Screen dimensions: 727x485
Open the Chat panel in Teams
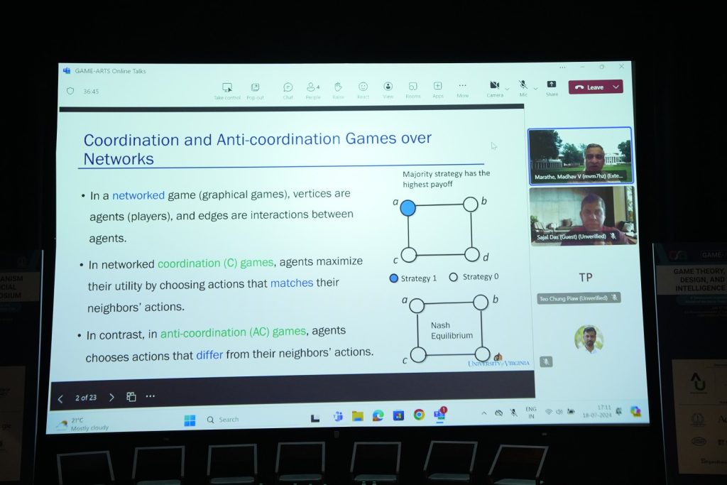point(288,88)
